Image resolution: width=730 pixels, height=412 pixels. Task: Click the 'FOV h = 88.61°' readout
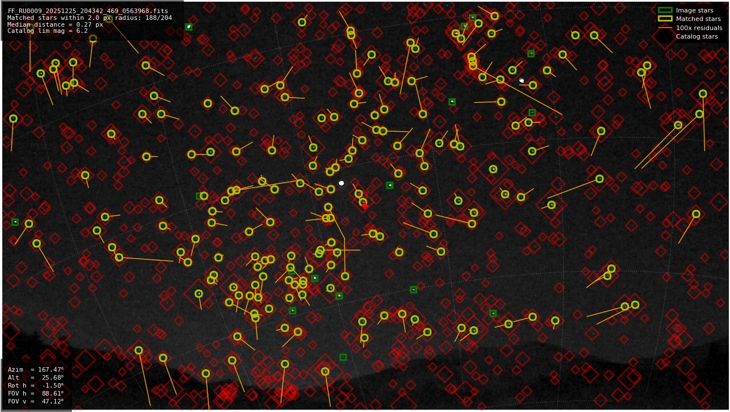[x=36, y=393]
